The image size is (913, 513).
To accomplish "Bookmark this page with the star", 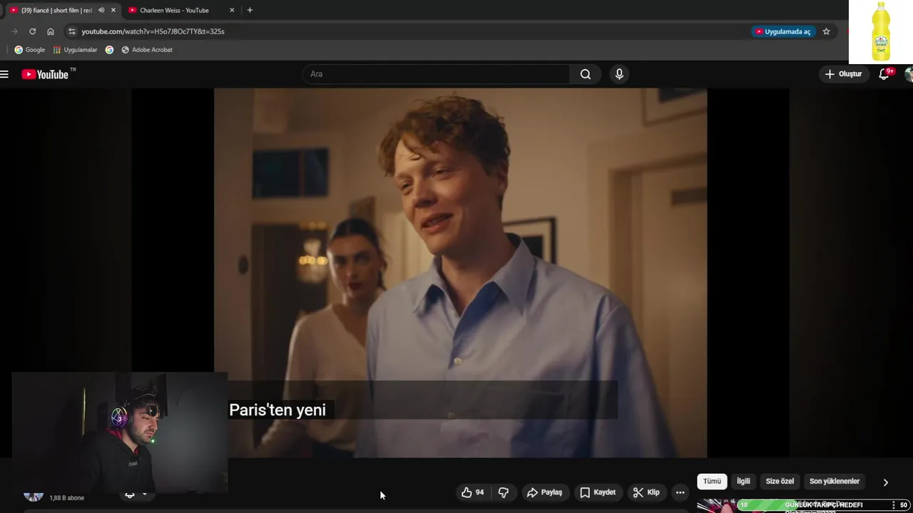I will point(826,31).
